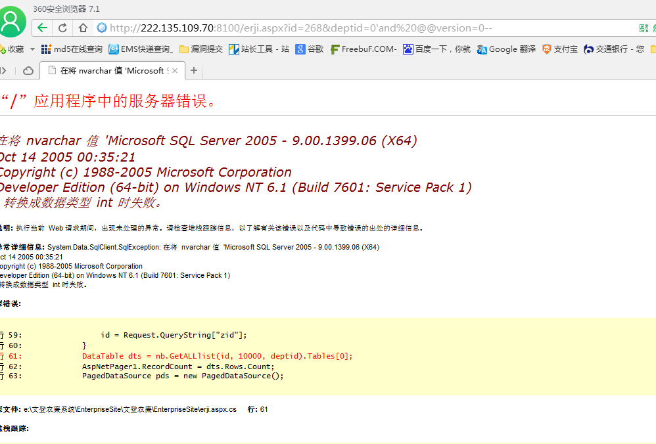Click the red source line 61 DataTable dts
Viewport: 656px width, 444px height.
click(x=217, y=356)
